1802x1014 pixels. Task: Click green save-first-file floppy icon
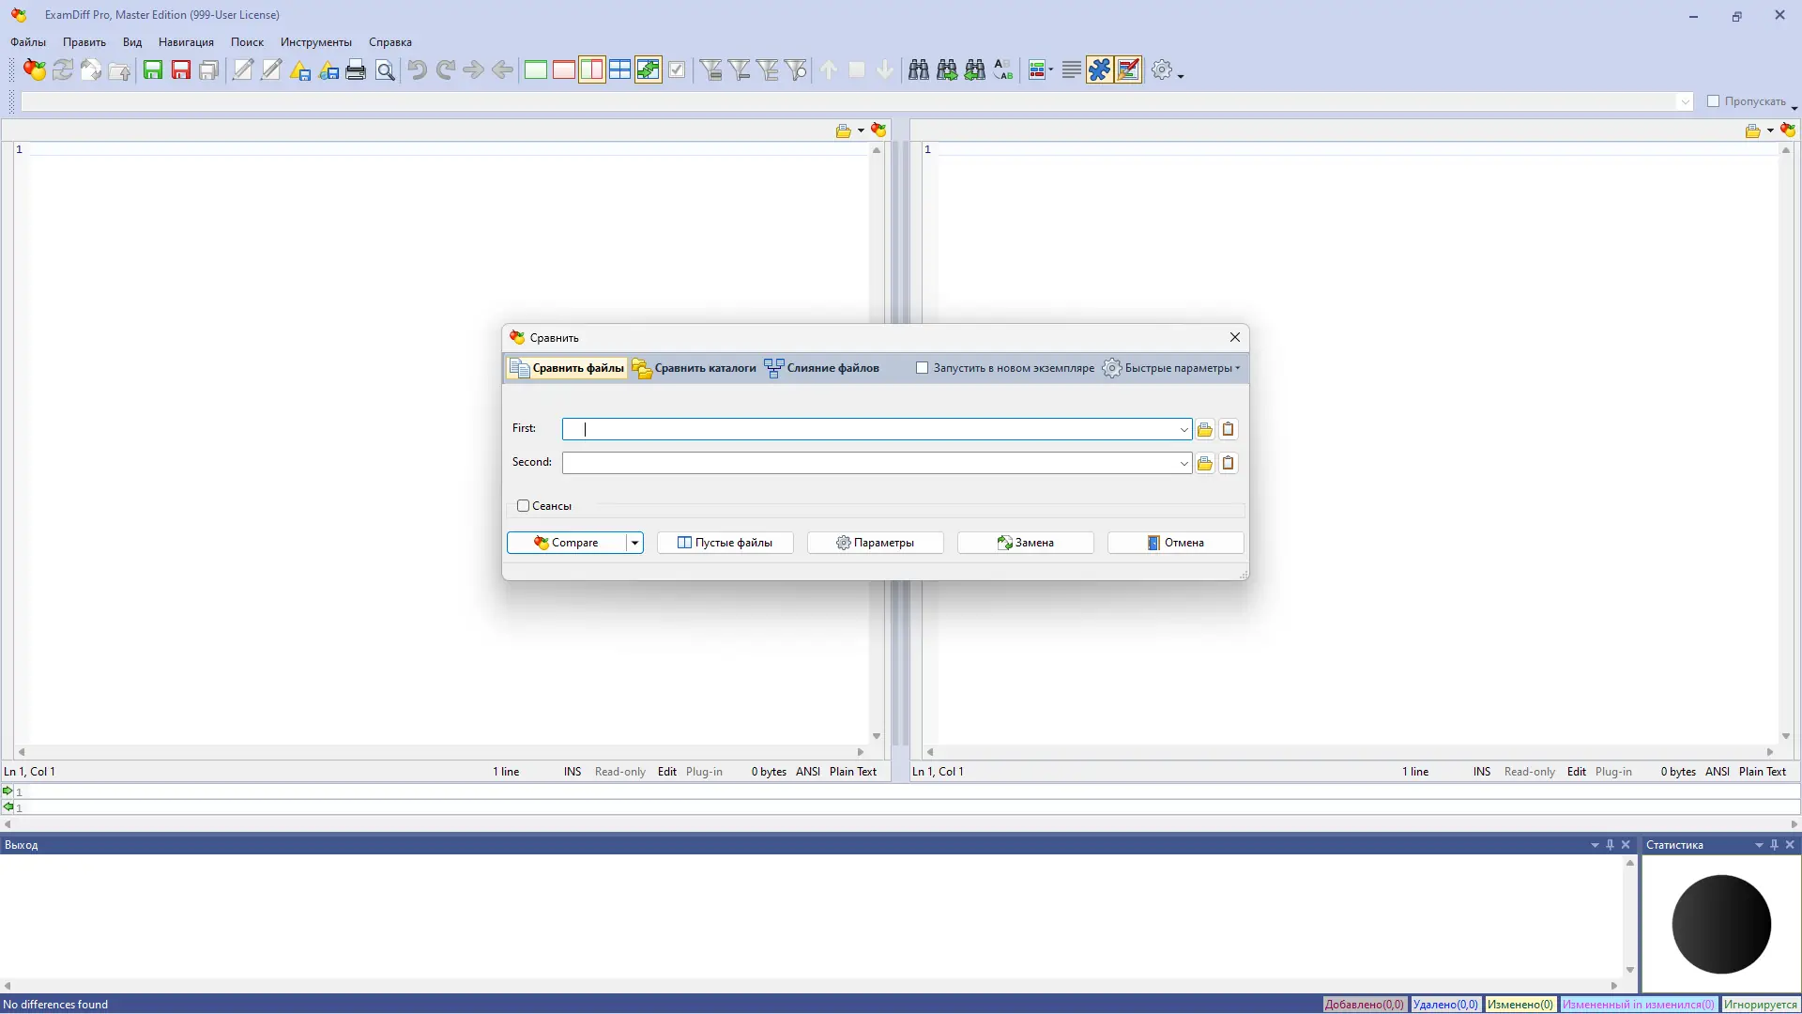click(x=153, y=70)
